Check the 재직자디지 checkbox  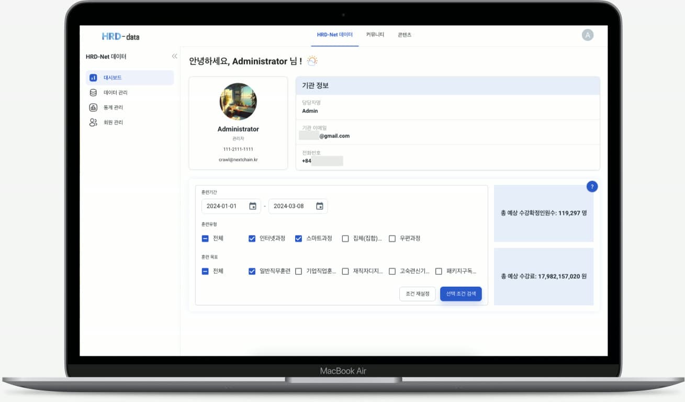[345, 272]
